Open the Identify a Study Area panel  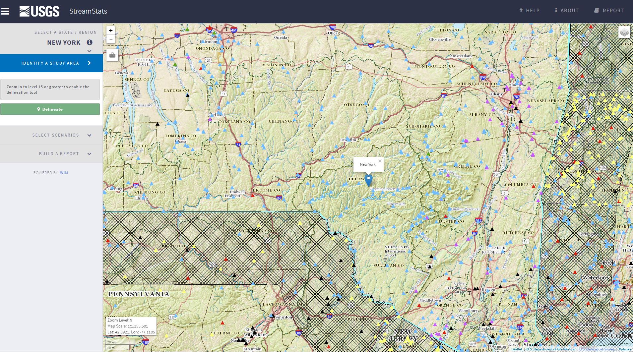(x=51, y=63)
